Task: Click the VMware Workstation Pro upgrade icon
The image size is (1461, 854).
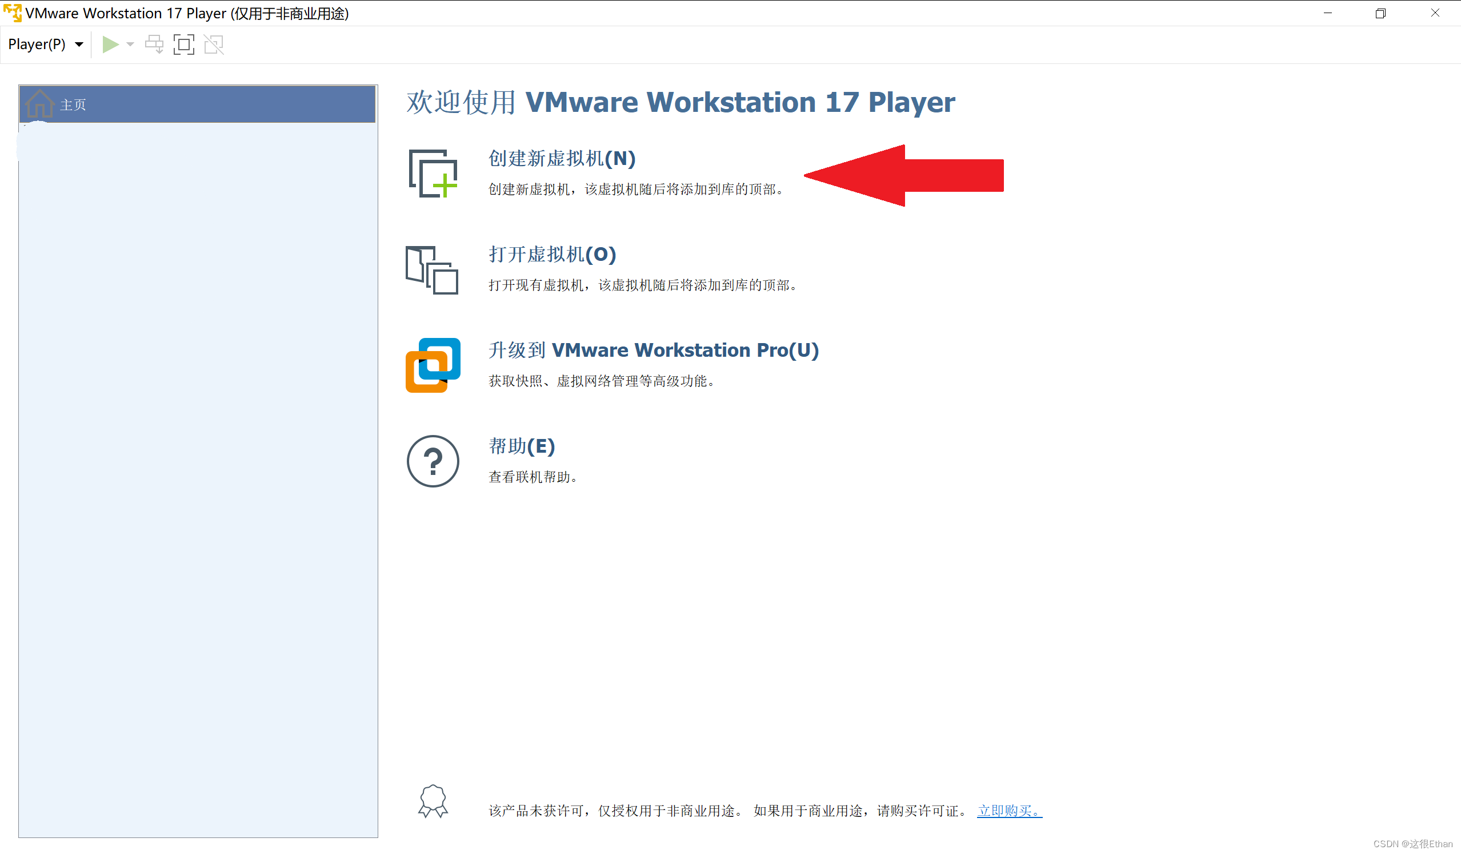Action: [433, 365]
